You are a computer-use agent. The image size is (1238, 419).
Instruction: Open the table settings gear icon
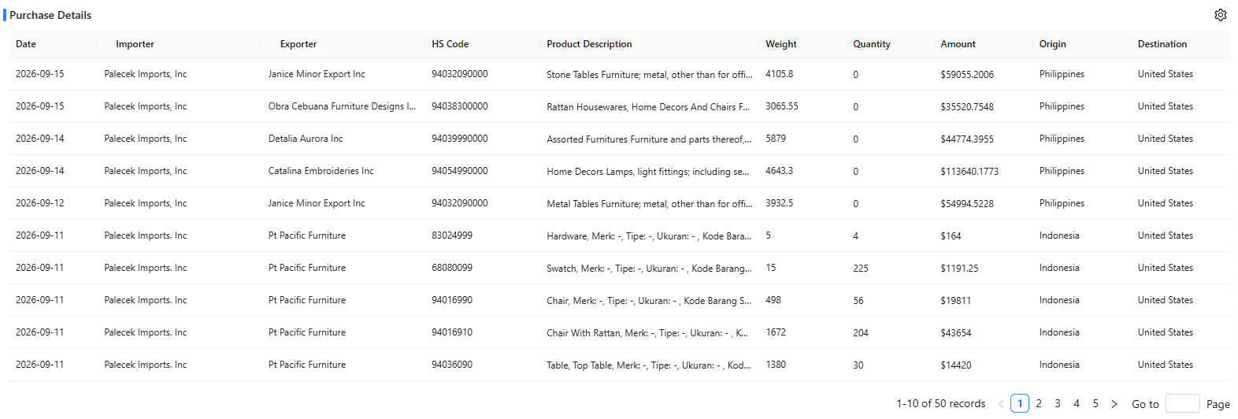pyautogui.click(x=1220, y=15)
